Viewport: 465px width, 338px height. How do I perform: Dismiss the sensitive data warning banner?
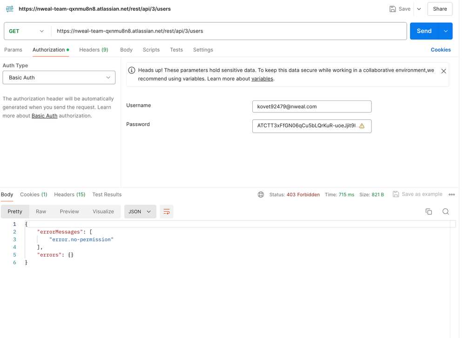click(x=444, y=71)
